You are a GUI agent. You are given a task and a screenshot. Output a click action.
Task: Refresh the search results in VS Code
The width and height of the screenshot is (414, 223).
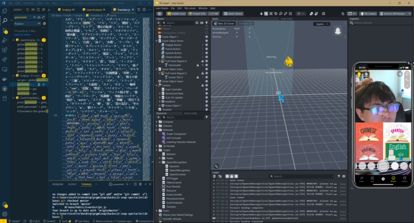click(28, 10)
